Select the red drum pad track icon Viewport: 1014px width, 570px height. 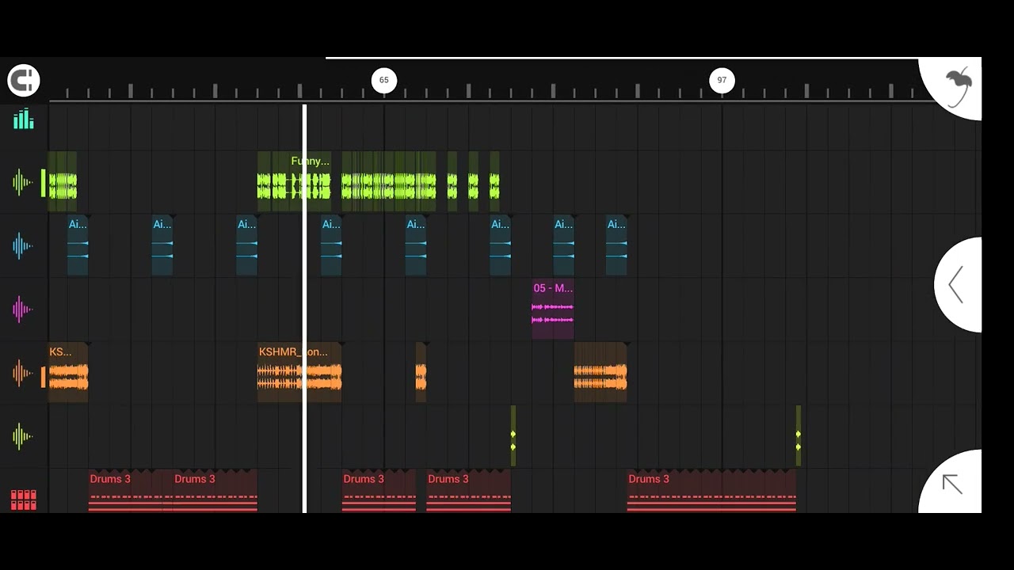(x=24, y=500)
